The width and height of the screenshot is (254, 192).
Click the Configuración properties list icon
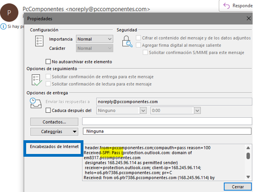[x=39, y=41]
